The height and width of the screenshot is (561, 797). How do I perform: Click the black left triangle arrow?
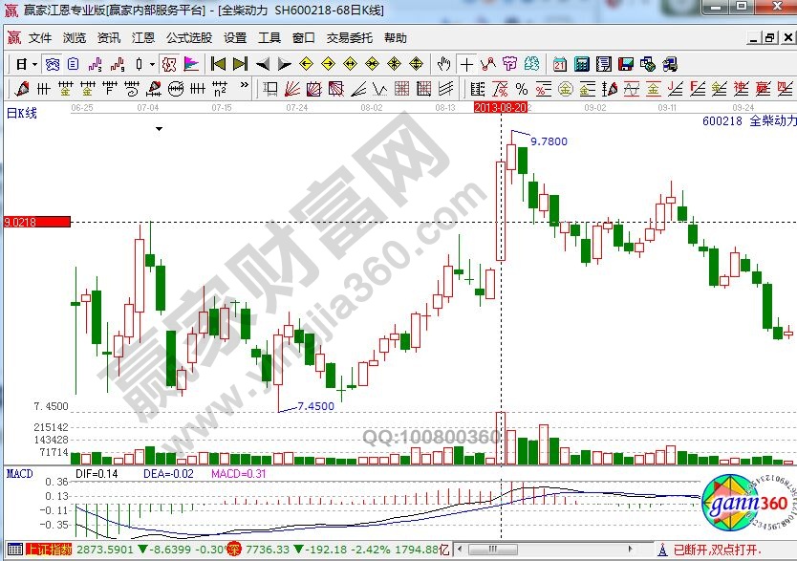(263, 64)
